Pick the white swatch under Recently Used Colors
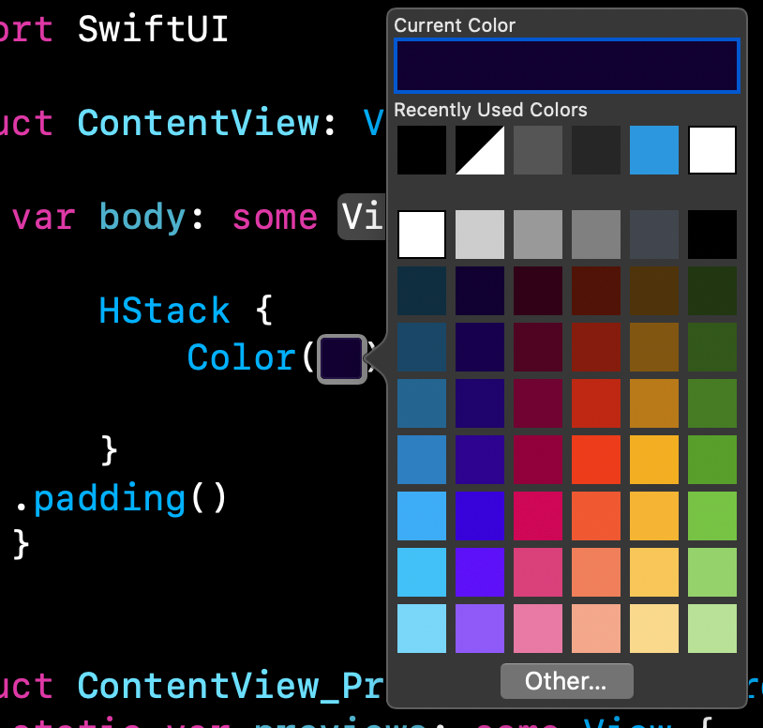 (x=711, y=149)
